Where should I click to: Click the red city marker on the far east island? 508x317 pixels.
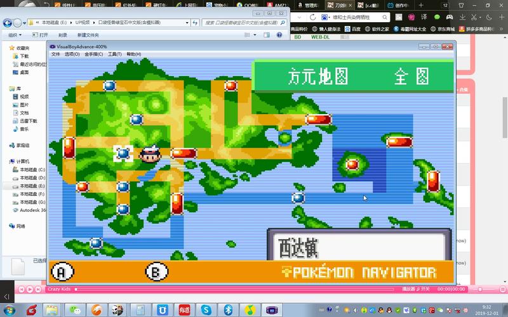tap(433, 181)
